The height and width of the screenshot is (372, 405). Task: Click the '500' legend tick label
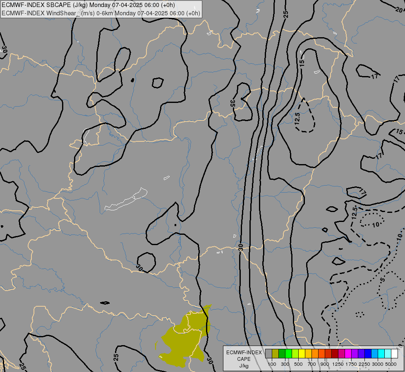click(x=298, y=364)
